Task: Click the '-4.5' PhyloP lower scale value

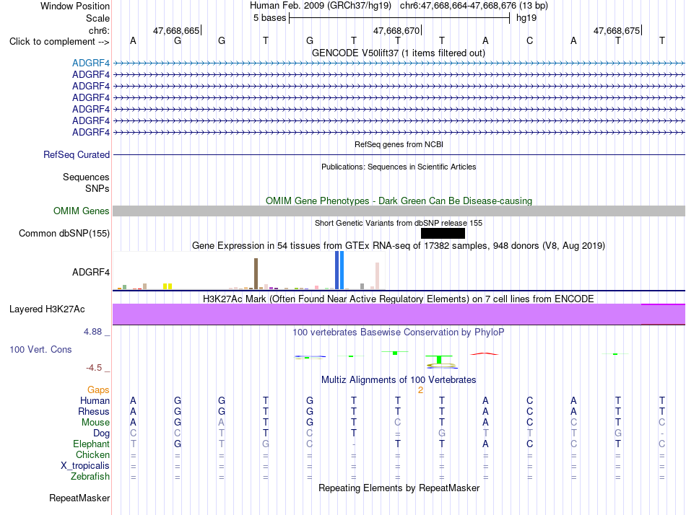Action: 94,368
